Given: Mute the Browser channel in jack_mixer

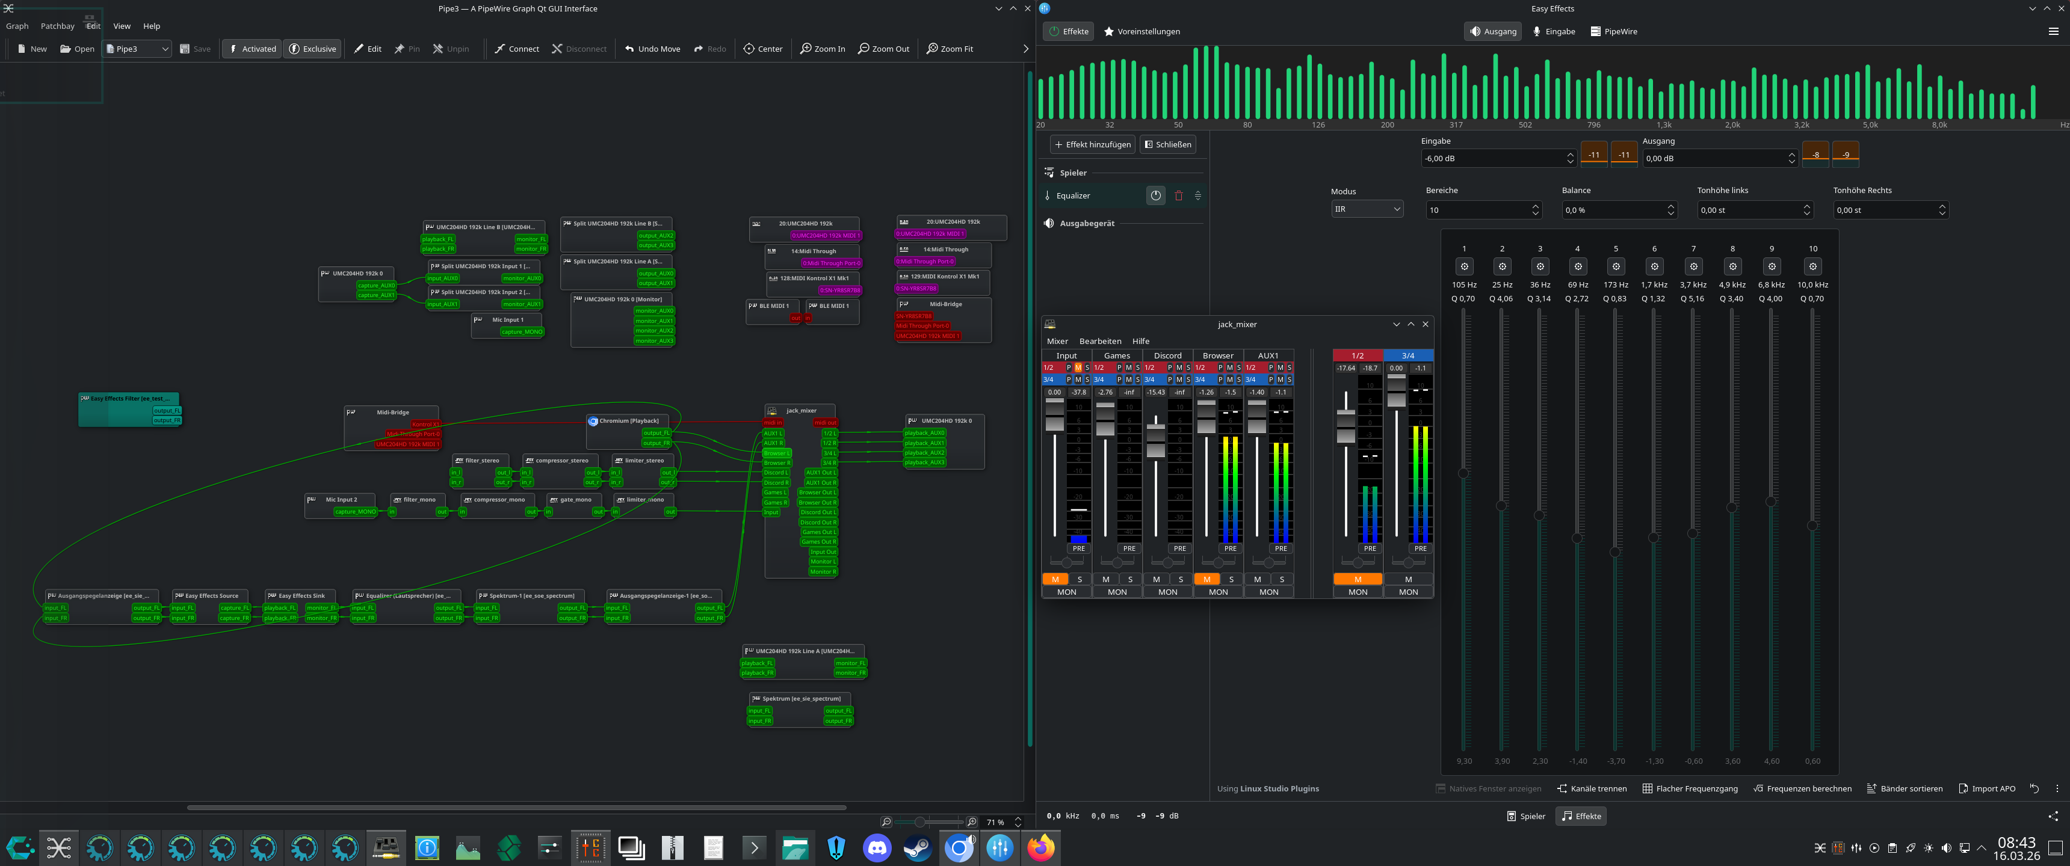Looking at the screenshot, I should pos(1206,579).
